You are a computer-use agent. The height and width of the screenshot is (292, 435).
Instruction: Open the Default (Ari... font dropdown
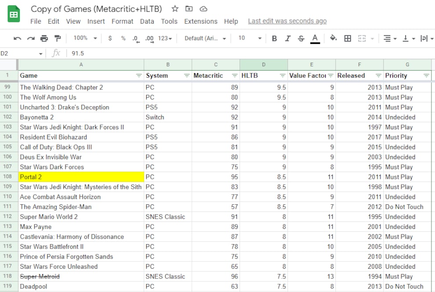[205, 38]
